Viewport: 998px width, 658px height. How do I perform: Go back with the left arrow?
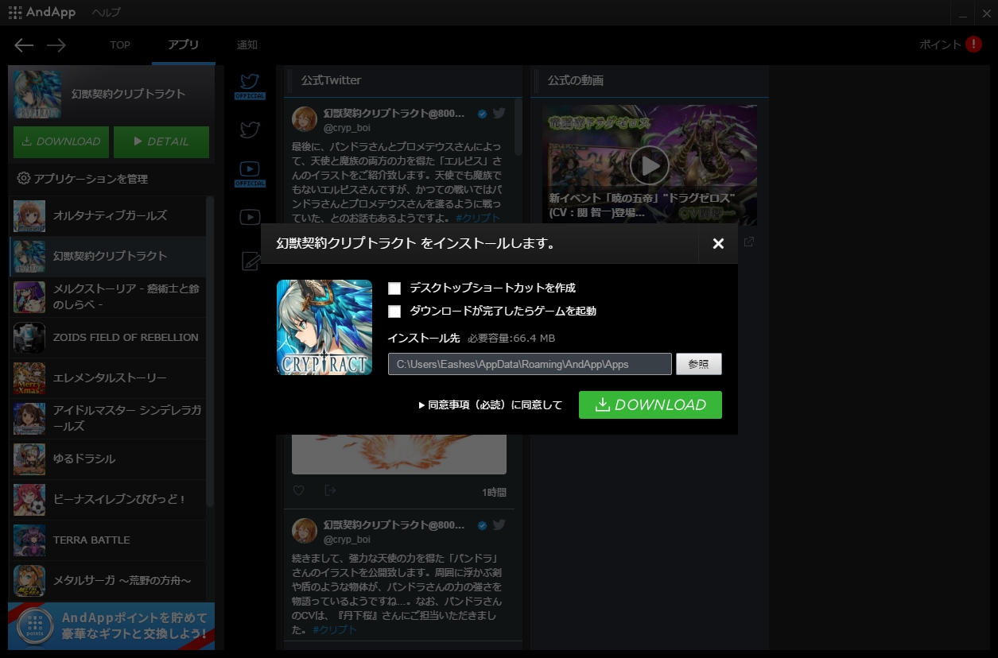tap(24, 45)
